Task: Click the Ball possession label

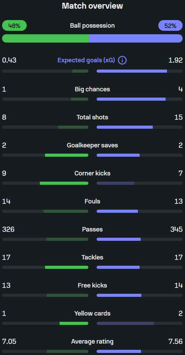Action: (x=92, y=26)
